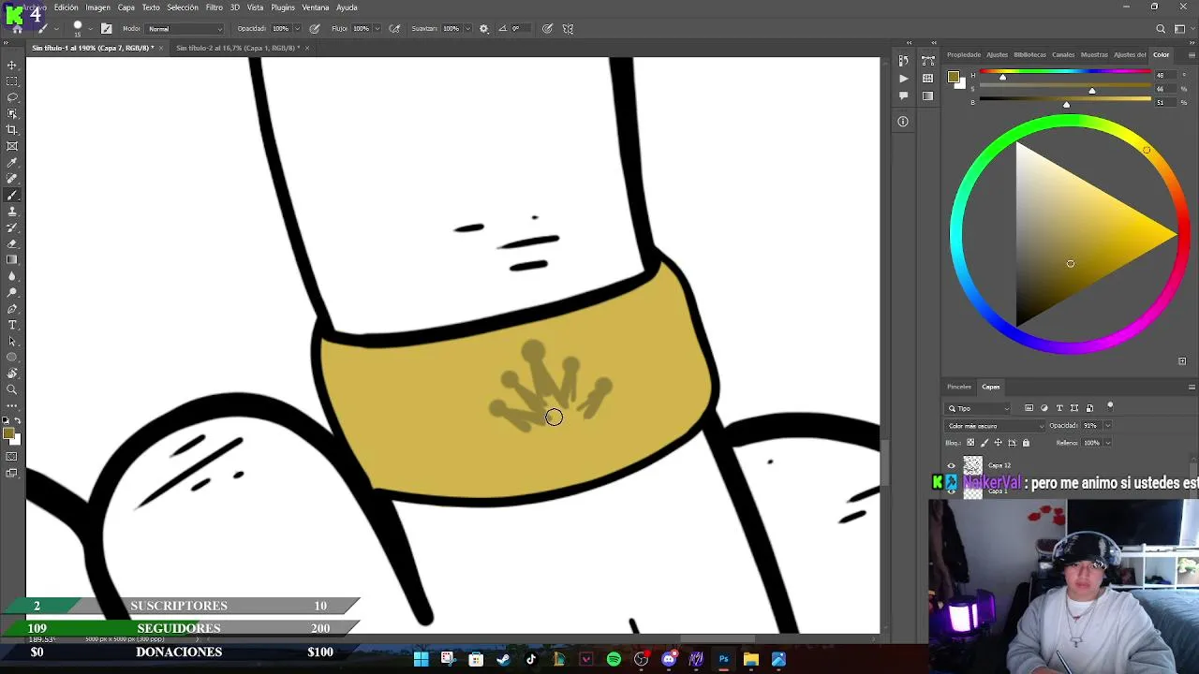Open the Edición menu
1199x674 pixels.
[67, 7]
